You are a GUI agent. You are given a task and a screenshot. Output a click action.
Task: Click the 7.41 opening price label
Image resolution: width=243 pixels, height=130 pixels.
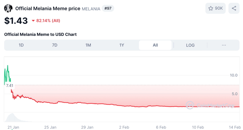click(x=10, y=86)
